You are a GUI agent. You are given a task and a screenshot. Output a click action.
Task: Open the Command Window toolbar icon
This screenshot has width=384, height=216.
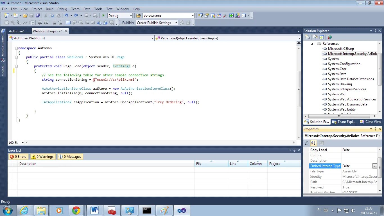(244, 16)
